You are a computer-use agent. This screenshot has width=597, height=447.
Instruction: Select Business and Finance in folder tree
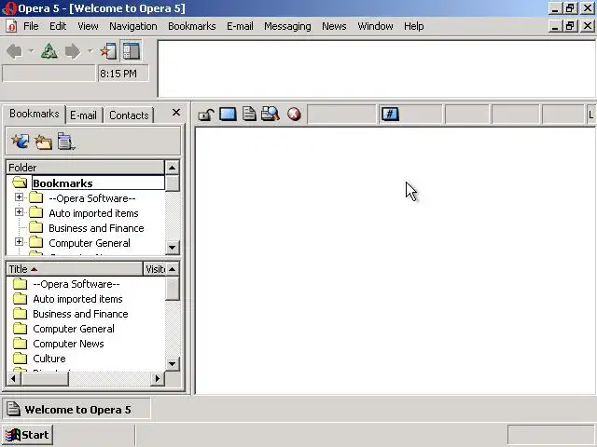tap(96, 228)
